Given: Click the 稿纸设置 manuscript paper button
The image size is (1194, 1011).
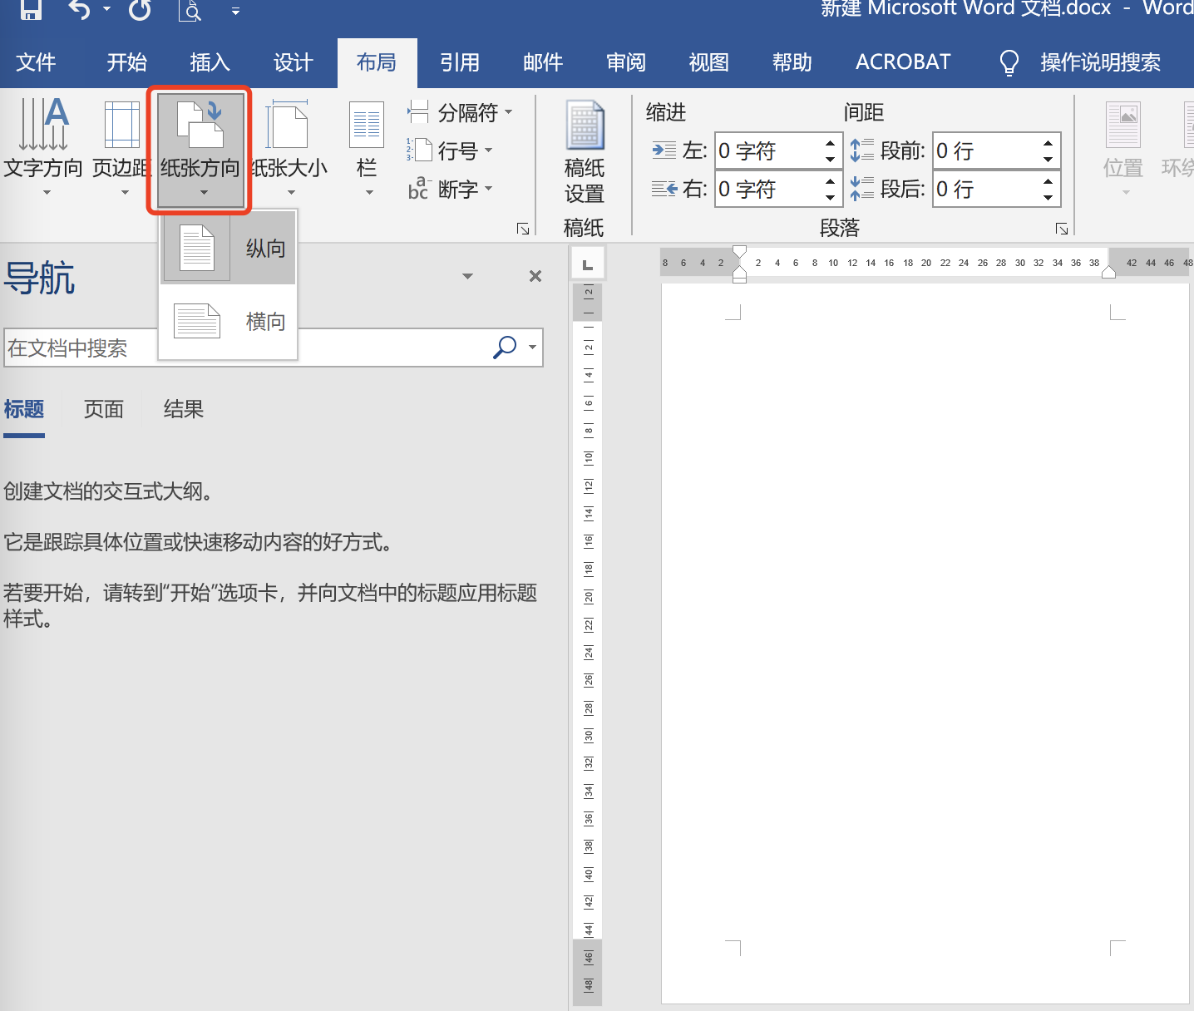Looking at the screenshot, I should (x=585, y=152).
